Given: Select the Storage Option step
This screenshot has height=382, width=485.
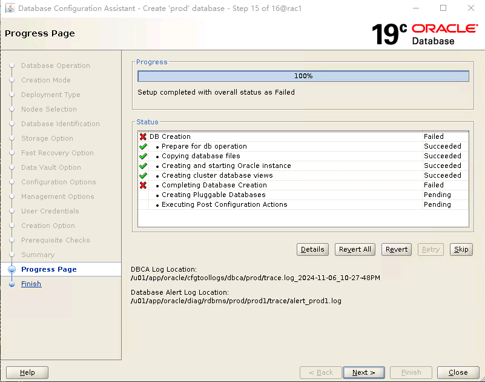Looking at the screenshot, I should [47, 138].
